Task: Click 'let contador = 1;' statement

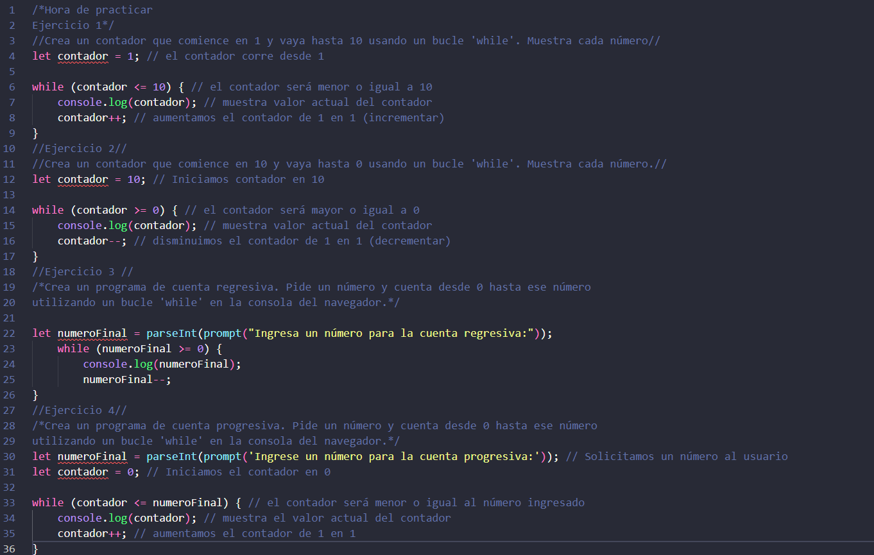Action: pos(86,56)
